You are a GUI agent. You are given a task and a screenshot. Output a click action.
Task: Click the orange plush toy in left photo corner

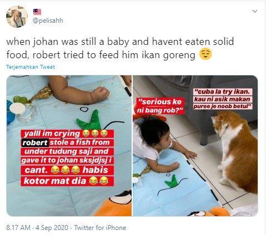(114, 204)
